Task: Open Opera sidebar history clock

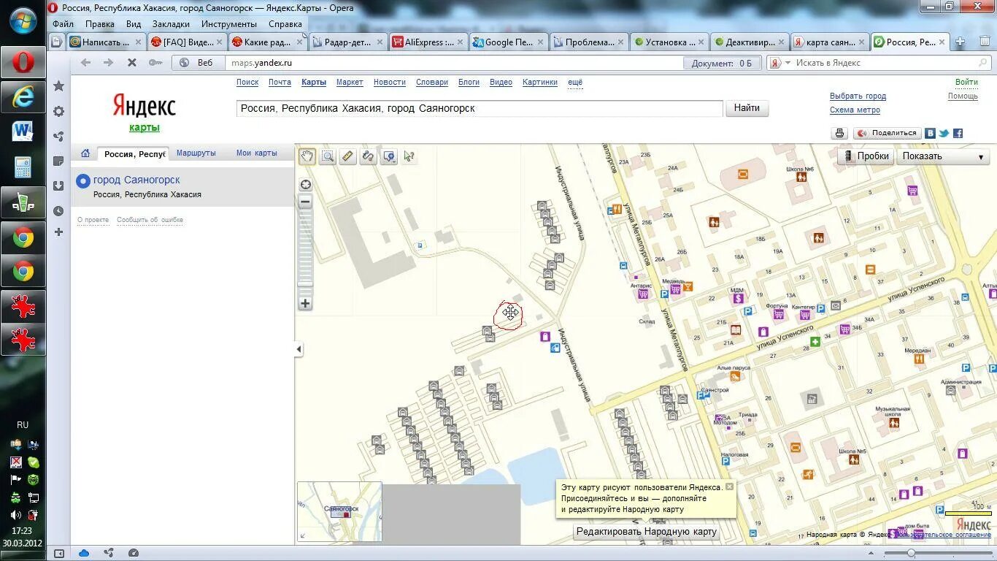Action: 58,211
